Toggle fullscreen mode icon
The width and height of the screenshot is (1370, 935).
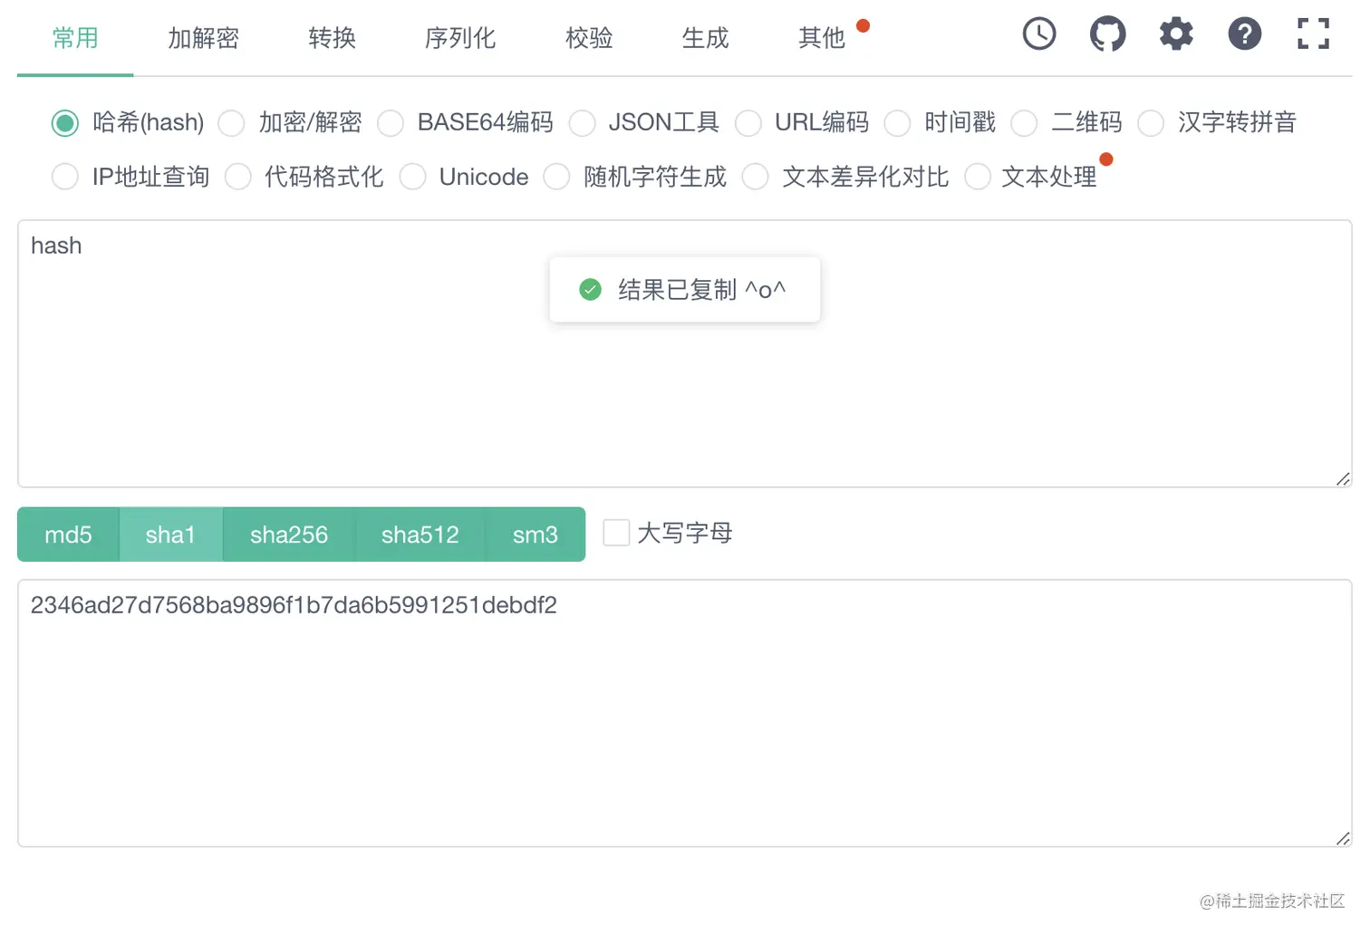(1313, 34)
